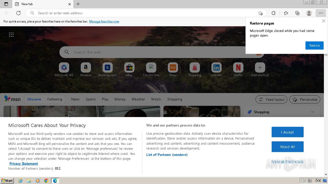Open Internet Explorer from the taskbar
The width and height of the screenshot is (328, 184).
click(20, 181)
